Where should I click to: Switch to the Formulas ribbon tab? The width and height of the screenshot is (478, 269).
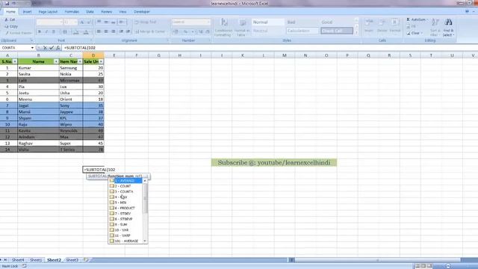[72, 12]
